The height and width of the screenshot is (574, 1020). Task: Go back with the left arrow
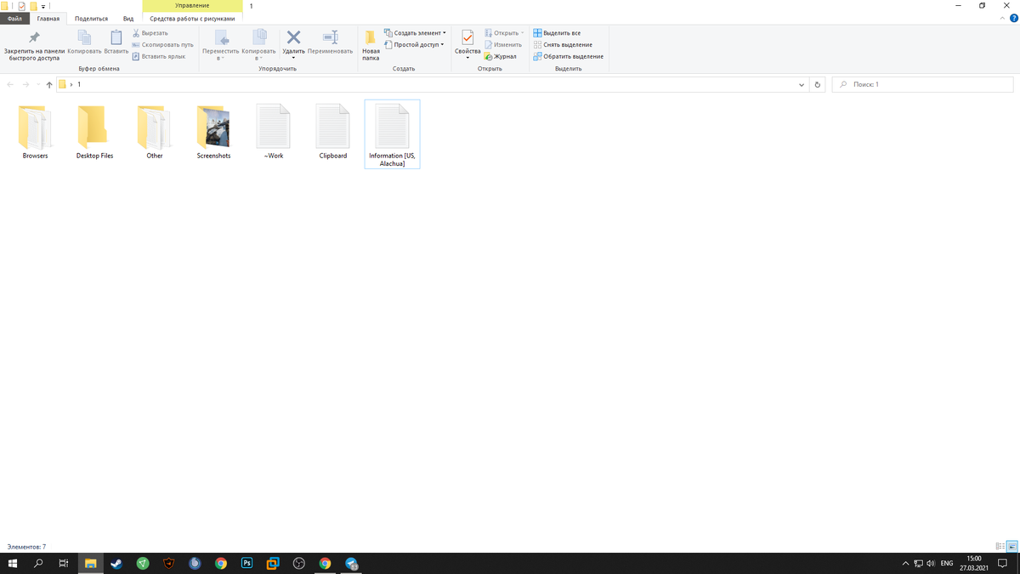click(x=10, y=85)
